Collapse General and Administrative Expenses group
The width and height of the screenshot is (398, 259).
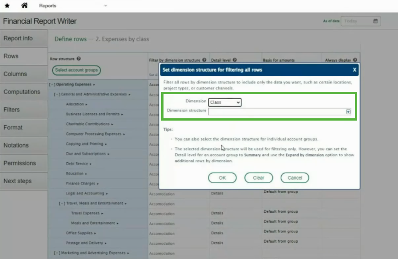click(57, 95)
